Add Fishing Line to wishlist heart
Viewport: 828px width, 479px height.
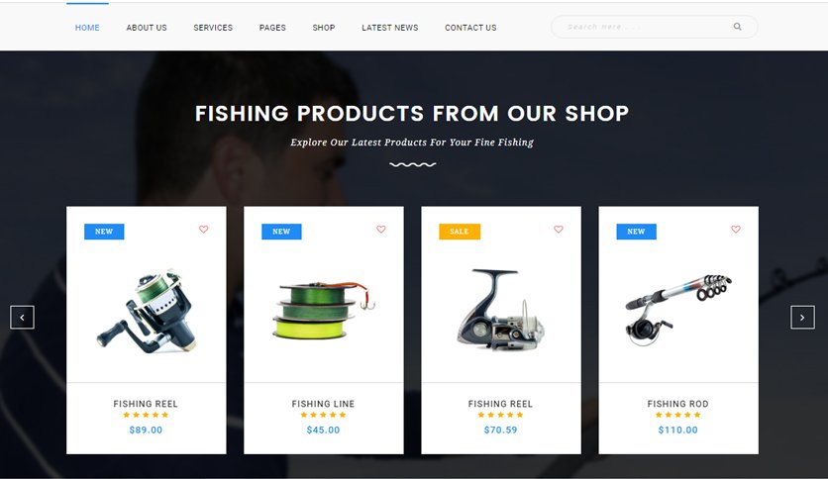point(380,229)
